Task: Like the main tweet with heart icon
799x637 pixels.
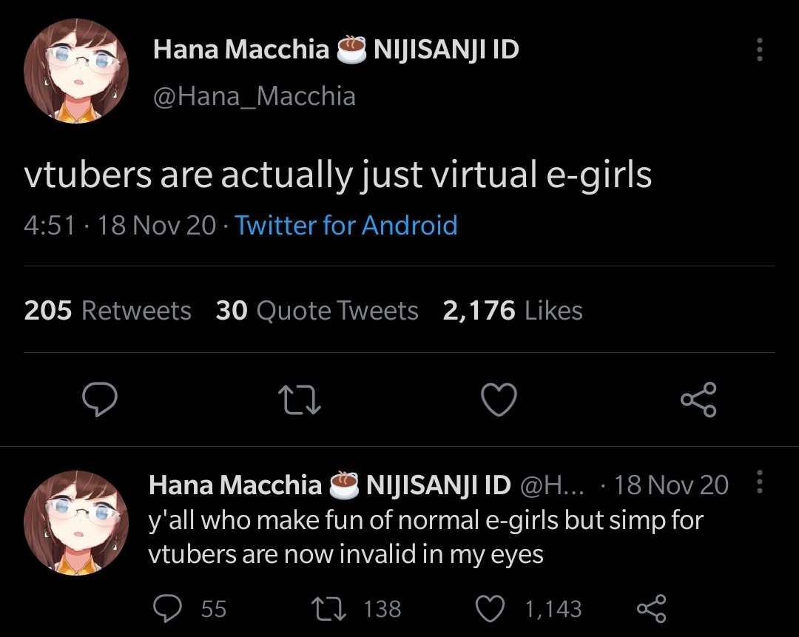Action: tap(499, 400)
